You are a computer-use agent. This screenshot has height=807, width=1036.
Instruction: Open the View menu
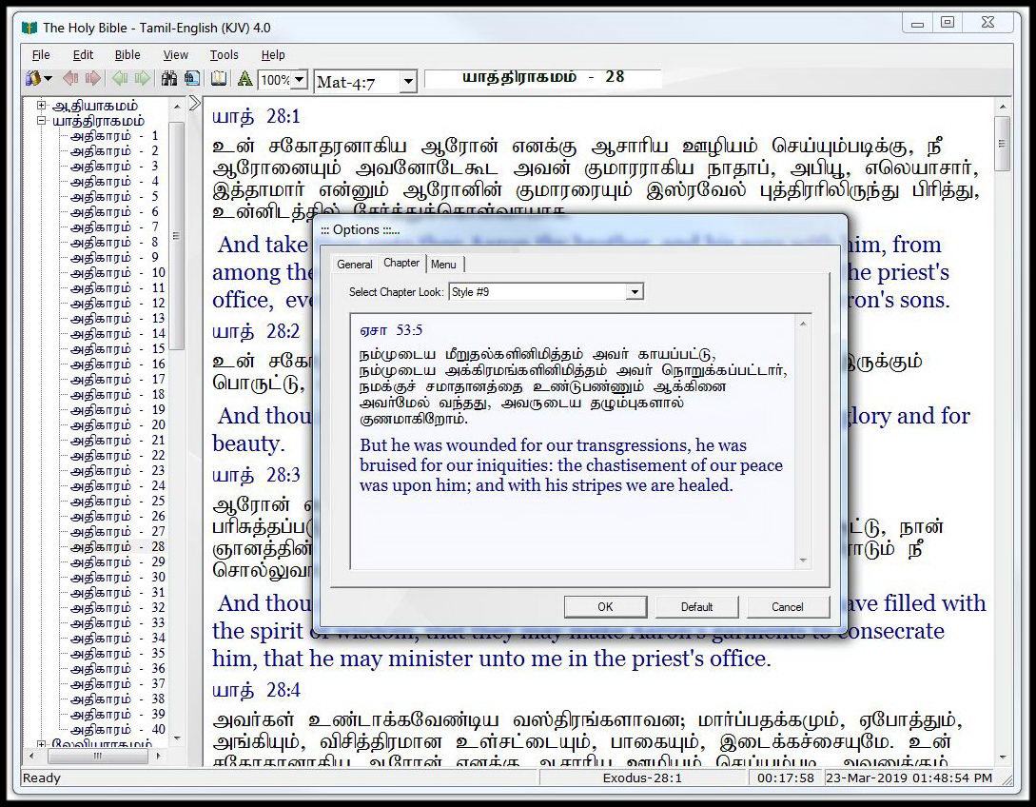click(x=176, y=55)
